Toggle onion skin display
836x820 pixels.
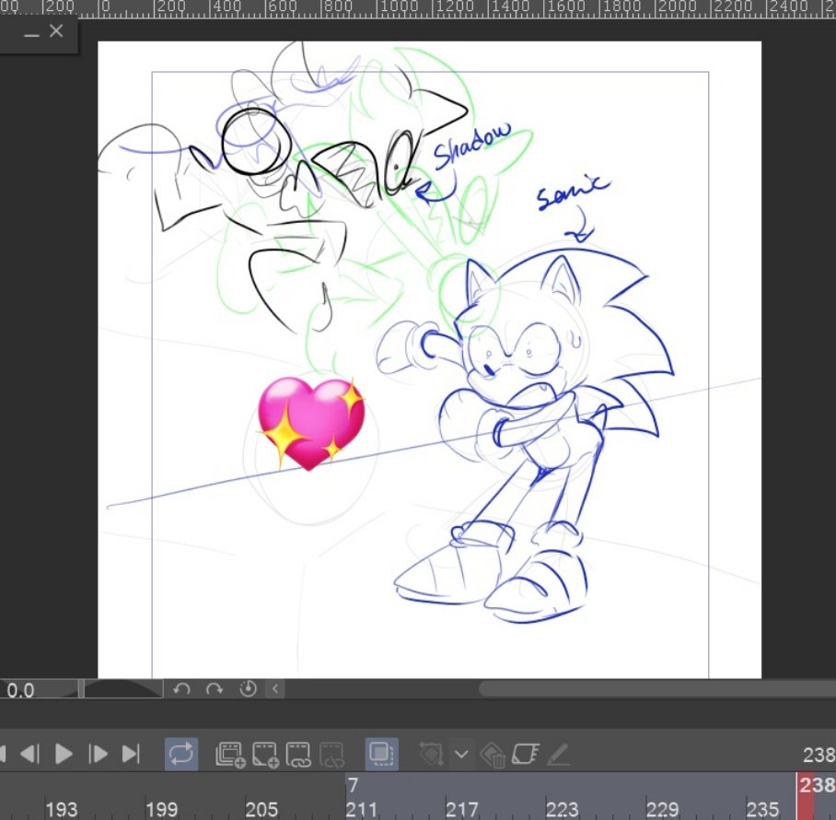pyautogui.click(x=381, y=754)
